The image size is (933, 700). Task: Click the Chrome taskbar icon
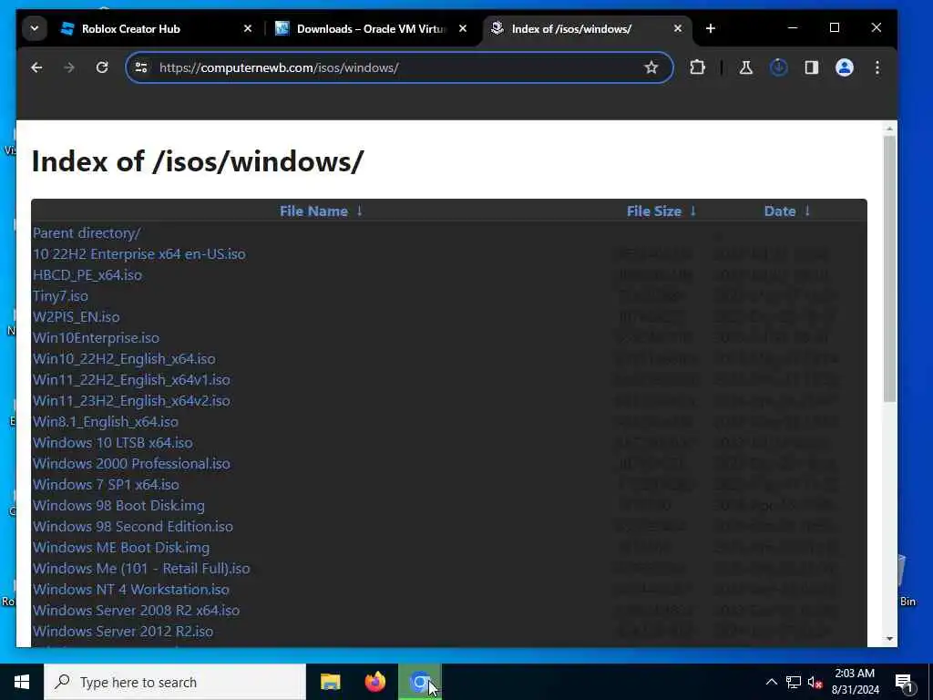[420, 682]
